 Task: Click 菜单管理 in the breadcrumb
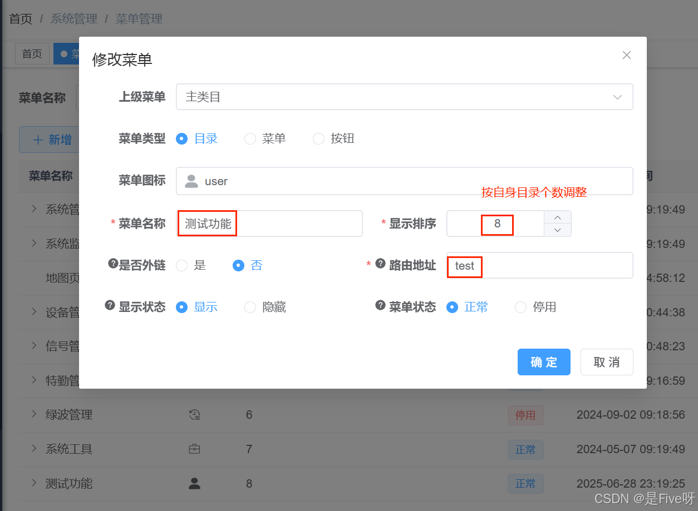point(139,19)
